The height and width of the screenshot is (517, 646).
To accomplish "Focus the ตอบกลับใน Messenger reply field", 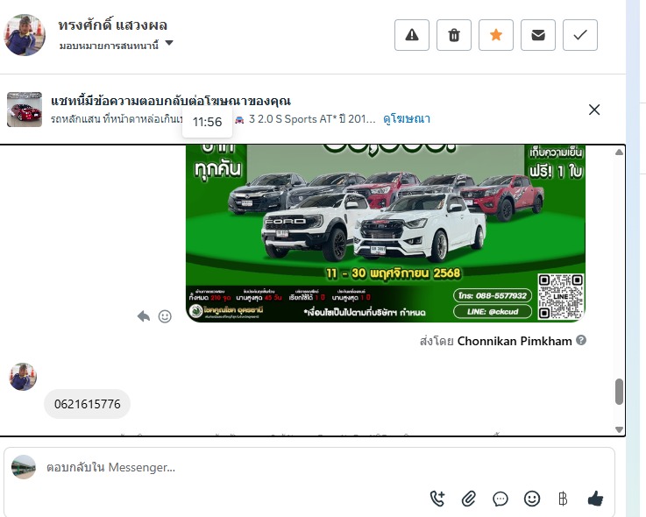I will click(x=309, y=468).
